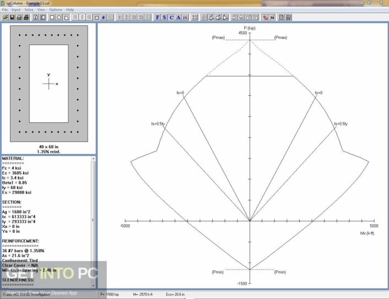This screenshot has height=299, width=389.
Task: Save the column file with floppy icon
Action: click(12, 18)
